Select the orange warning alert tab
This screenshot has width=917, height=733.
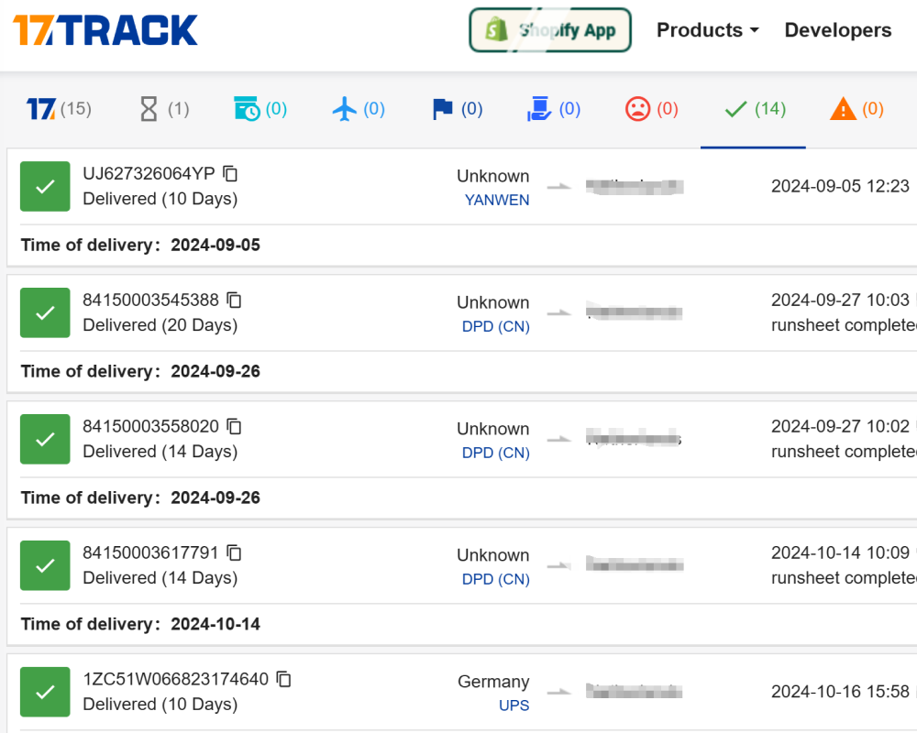point(856,109)
